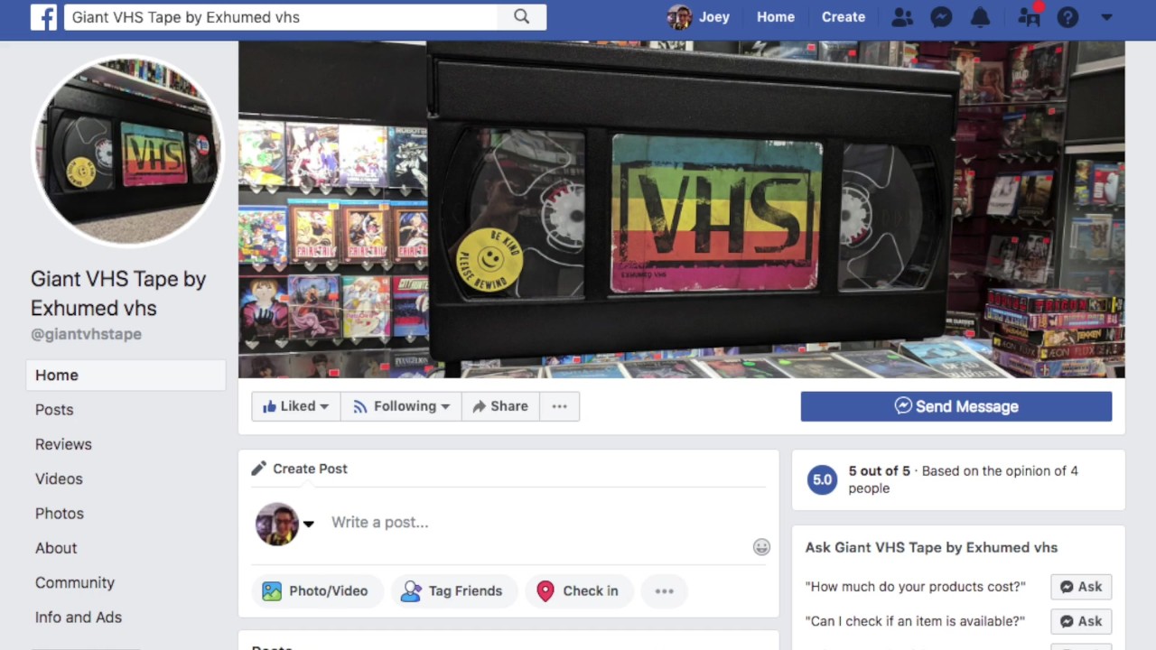Click the Check in location icon

click(x=545, y=591)
